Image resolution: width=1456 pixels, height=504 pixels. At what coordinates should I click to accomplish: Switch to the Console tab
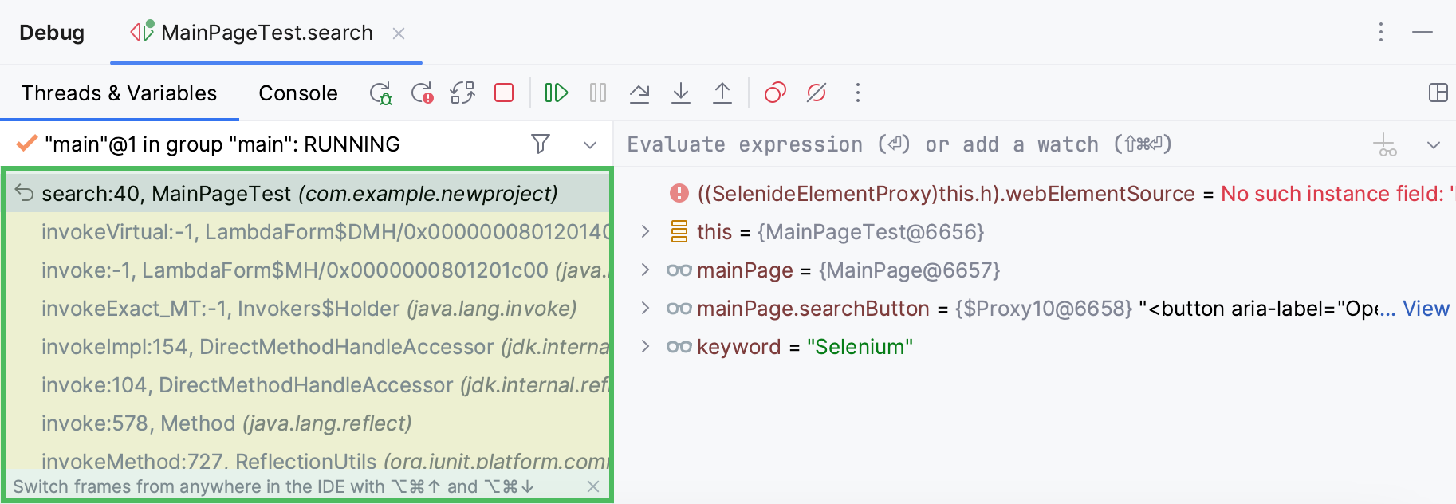tap(298, 93)
